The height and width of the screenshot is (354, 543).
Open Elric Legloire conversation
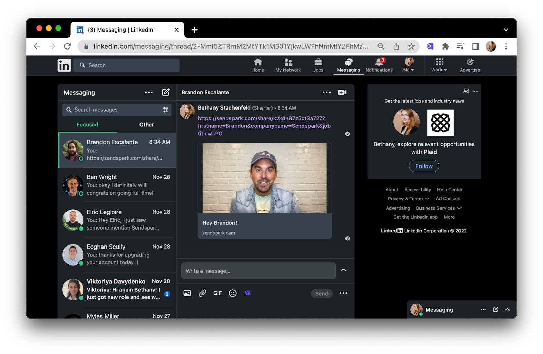[x=117, y=220]
